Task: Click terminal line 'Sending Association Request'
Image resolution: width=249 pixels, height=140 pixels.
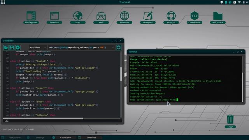Action: coord(147,93)
